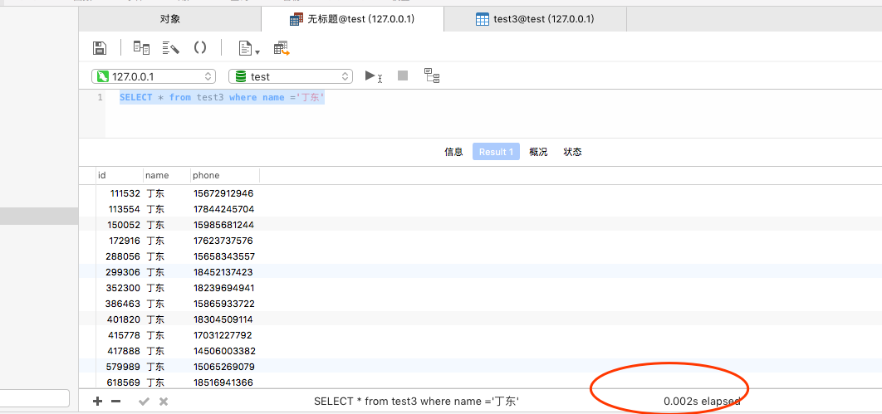Select phone cell 15985681244
The height and width of the screenshot is (414, 882).
point(225,225)
